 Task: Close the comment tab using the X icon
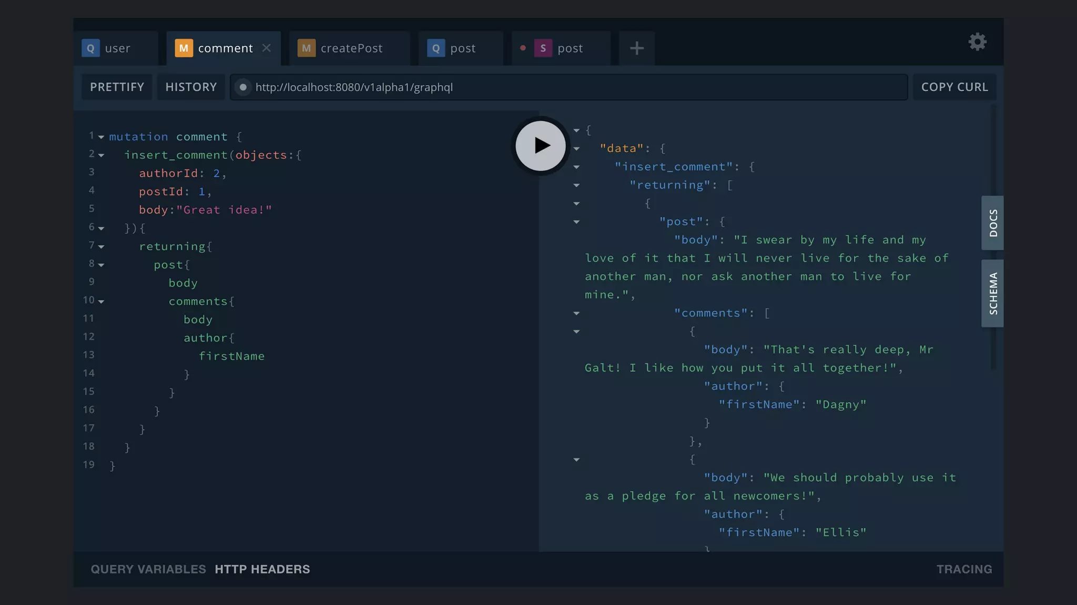point(267,48)
